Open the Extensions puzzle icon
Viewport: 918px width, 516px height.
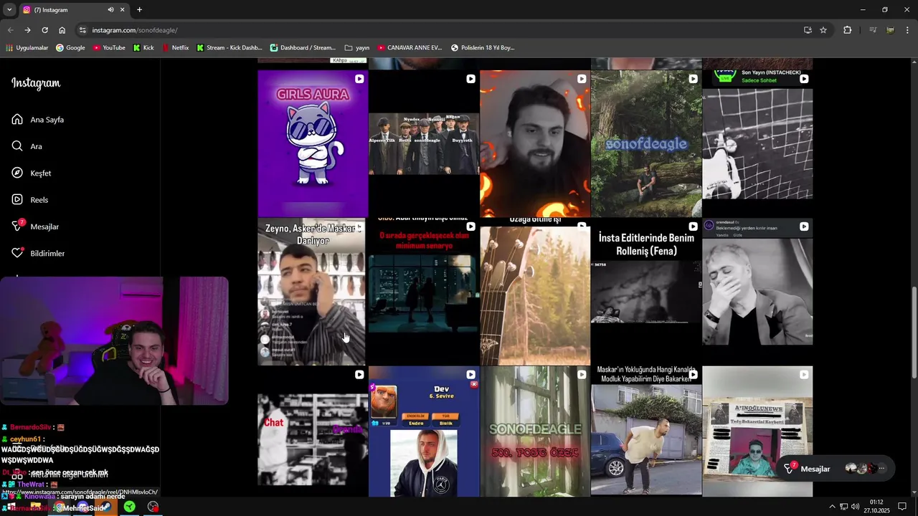click(x=848, y=30)
